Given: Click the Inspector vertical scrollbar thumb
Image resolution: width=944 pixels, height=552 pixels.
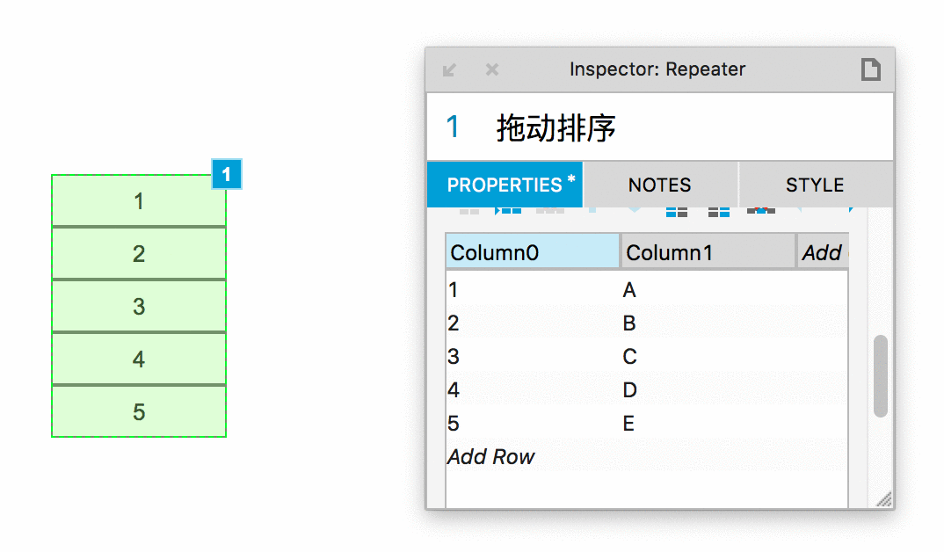Looking at the screenshot, I should (880, 376).
